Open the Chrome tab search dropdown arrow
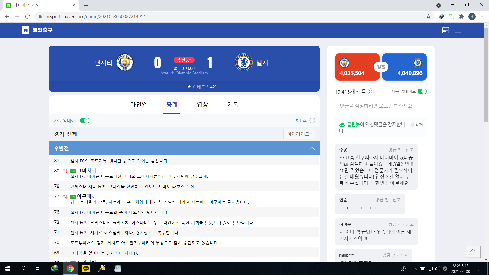This screenshot has height=275, width=489. (438, 5)
